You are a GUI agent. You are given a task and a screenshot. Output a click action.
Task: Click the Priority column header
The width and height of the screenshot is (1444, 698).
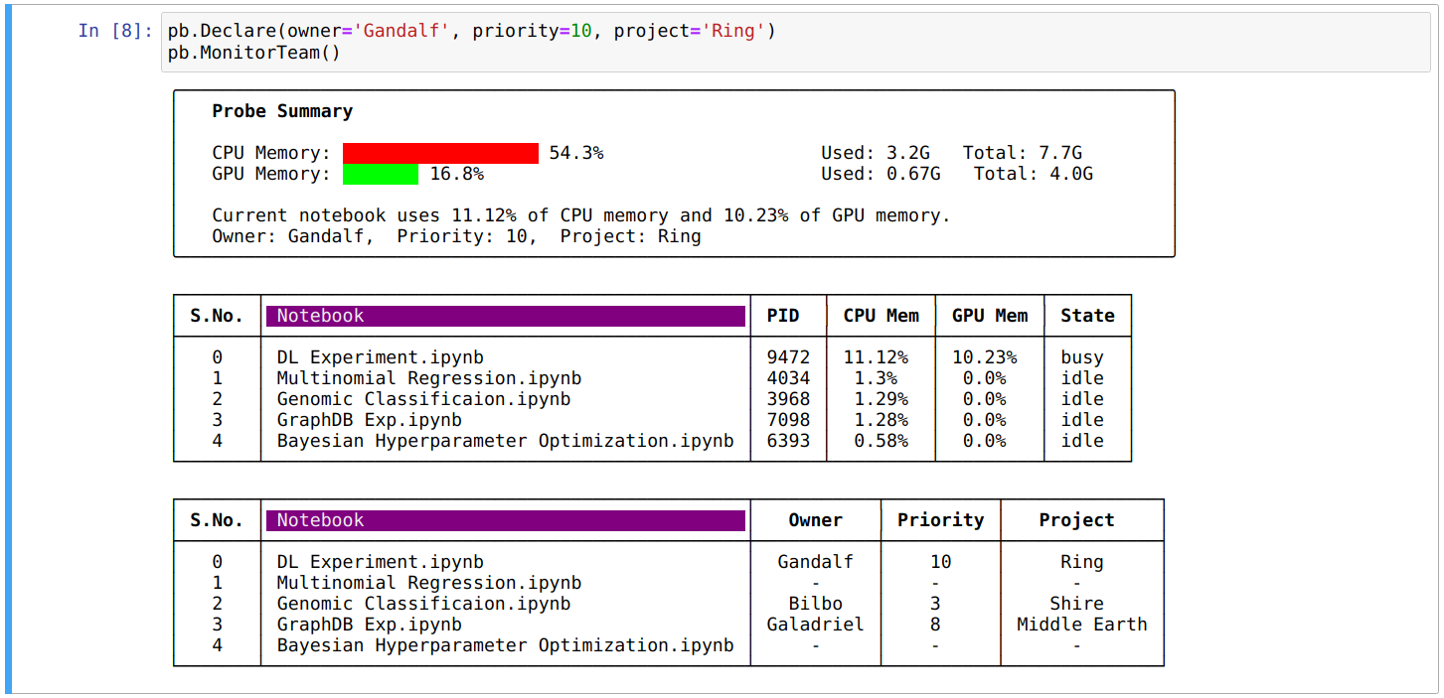pos(940,519)
